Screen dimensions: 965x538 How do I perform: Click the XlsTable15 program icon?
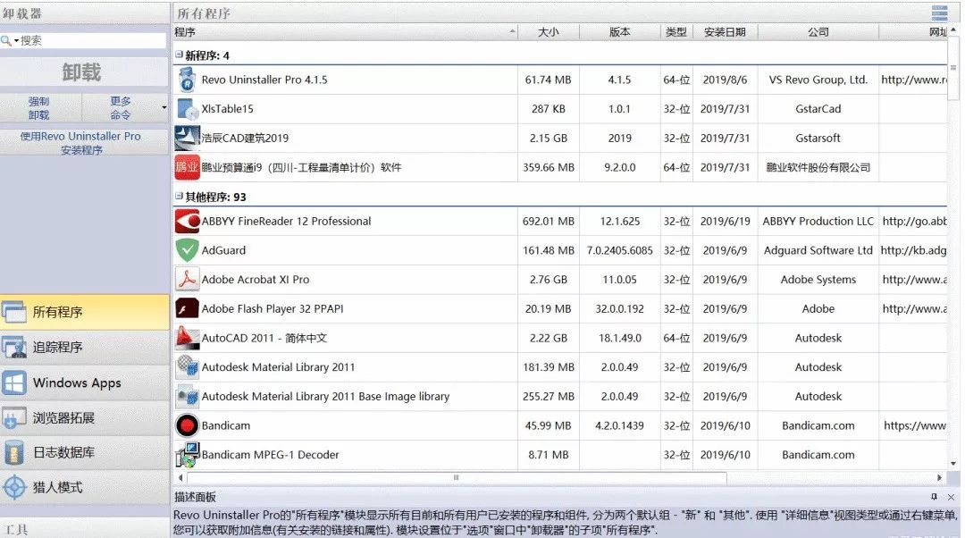tap(187, 109)
